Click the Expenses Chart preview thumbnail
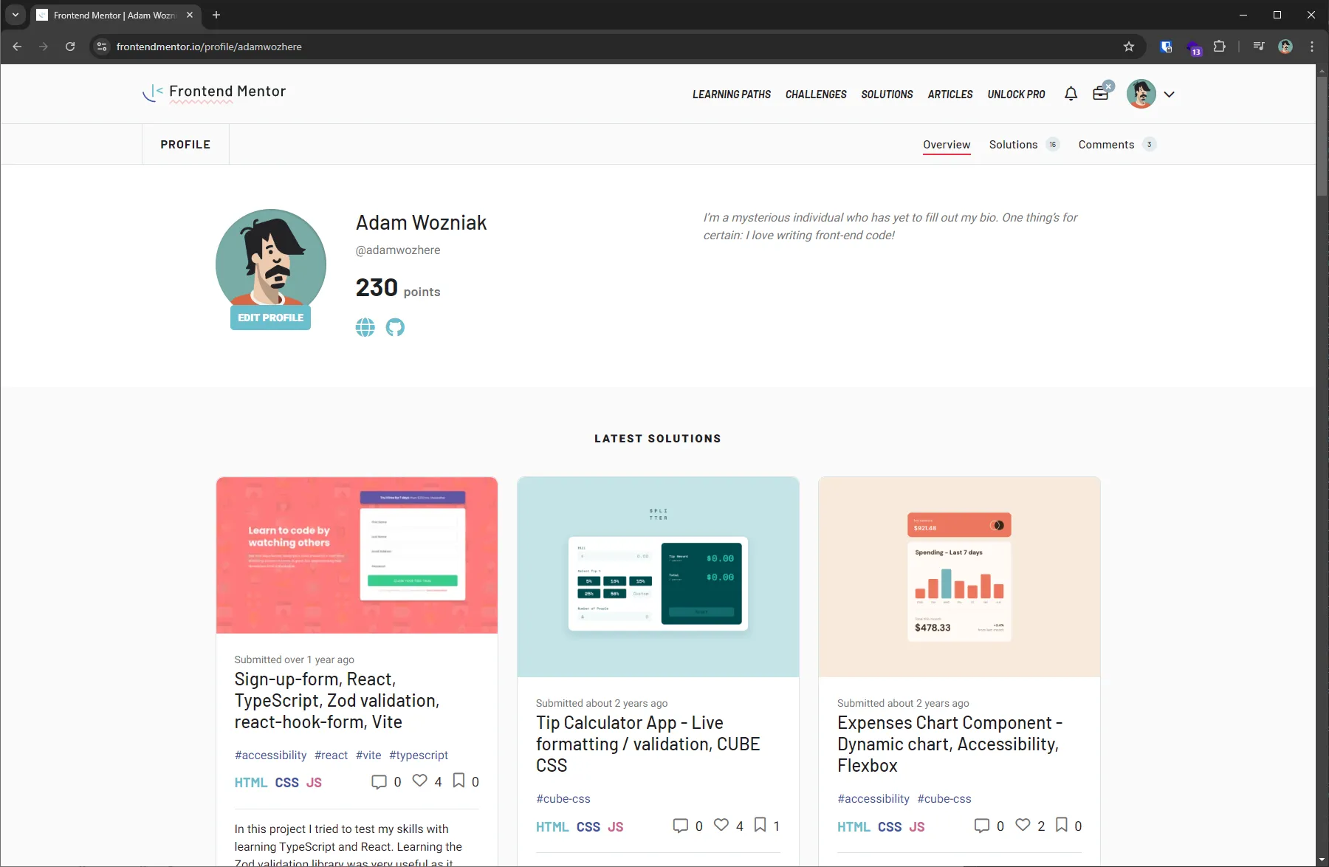Image resolution: width=1329 pixels, height=867 pixels. 959,577
